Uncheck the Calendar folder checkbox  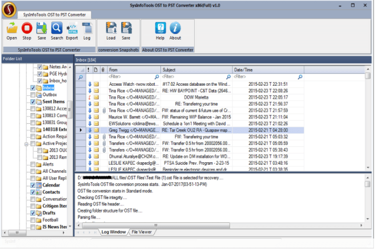tap(33, 185)
